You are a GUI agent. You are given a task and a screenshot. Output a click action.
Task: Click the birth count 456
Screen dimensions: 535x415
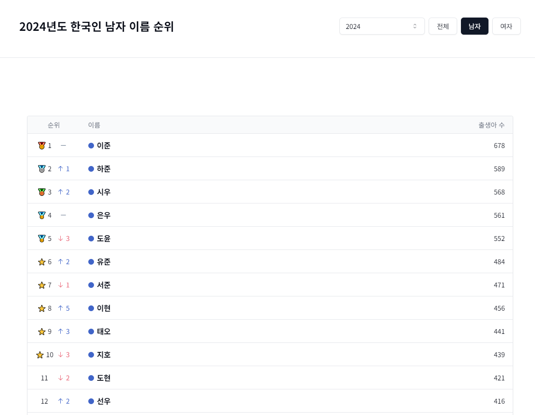pos(499,308)
